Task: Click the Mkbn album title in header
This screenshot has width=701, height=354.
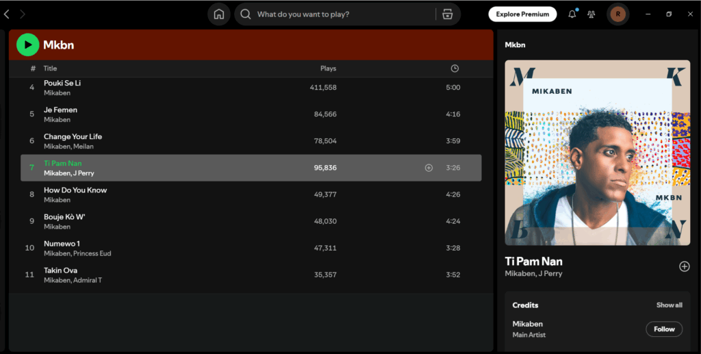Action: point(59,45)
